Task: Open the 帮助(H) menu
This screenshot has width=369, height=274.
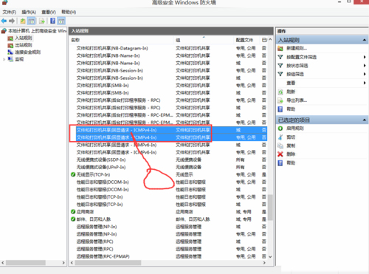Action: 69,12
